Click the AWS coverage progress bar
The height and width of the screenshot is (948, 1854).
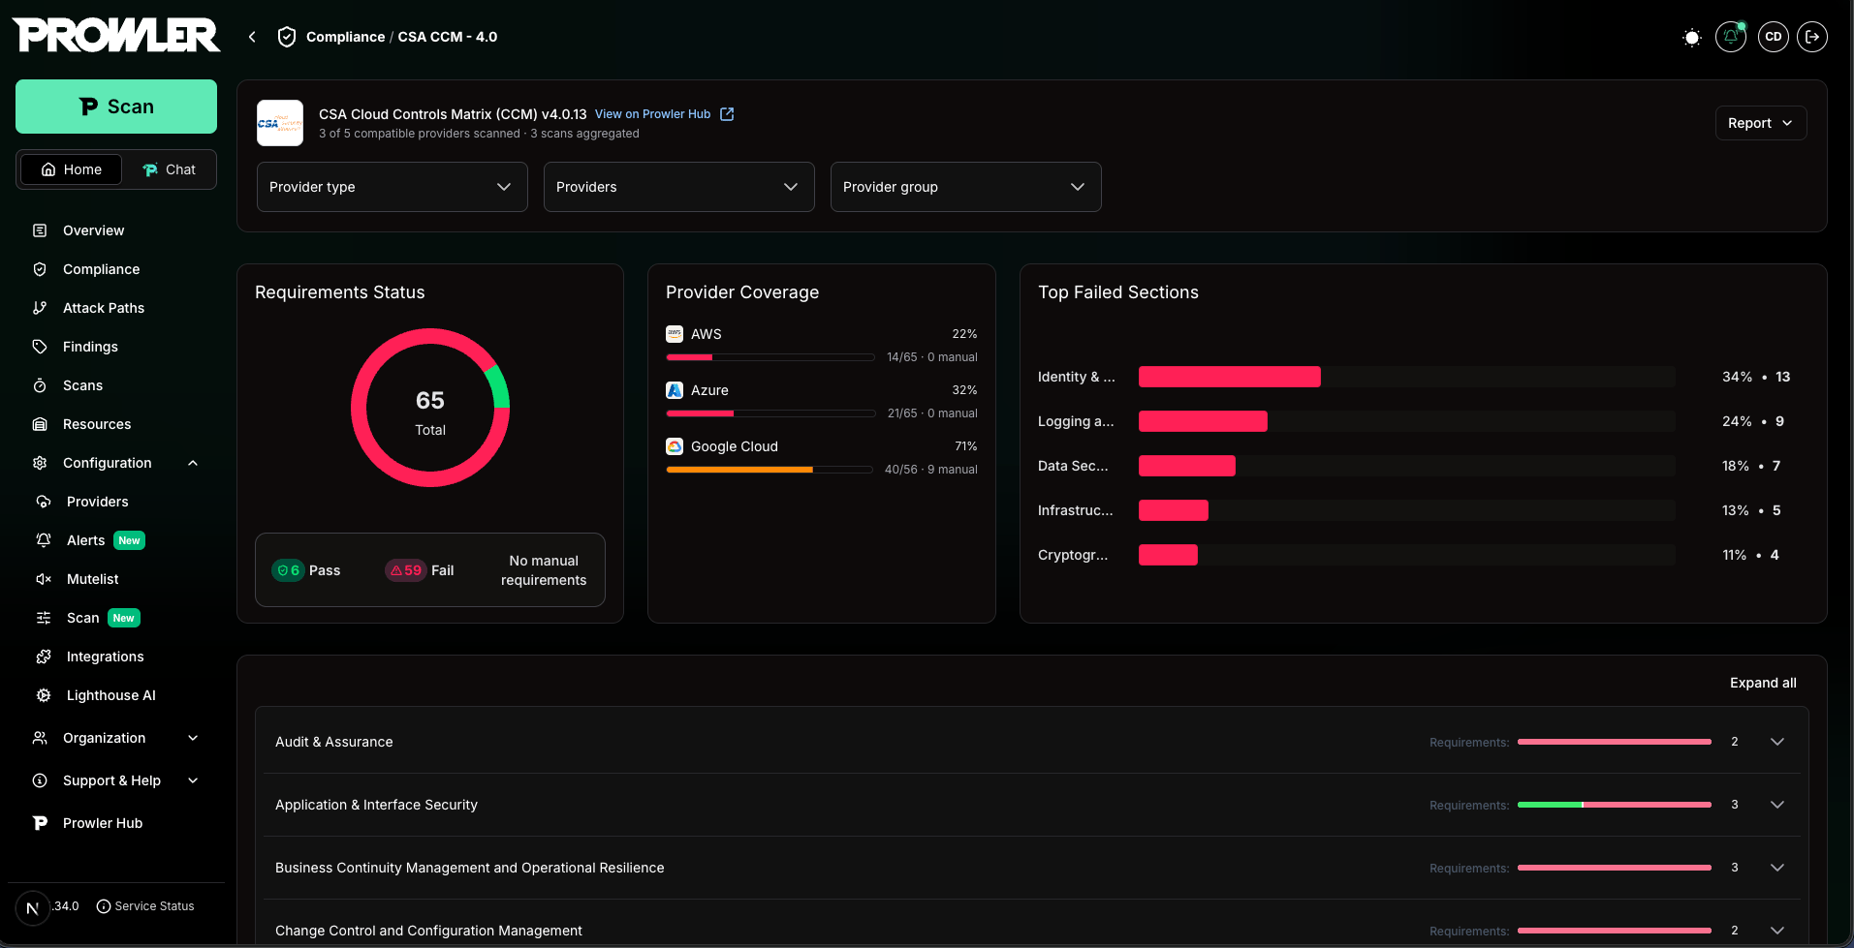(770, 357)
